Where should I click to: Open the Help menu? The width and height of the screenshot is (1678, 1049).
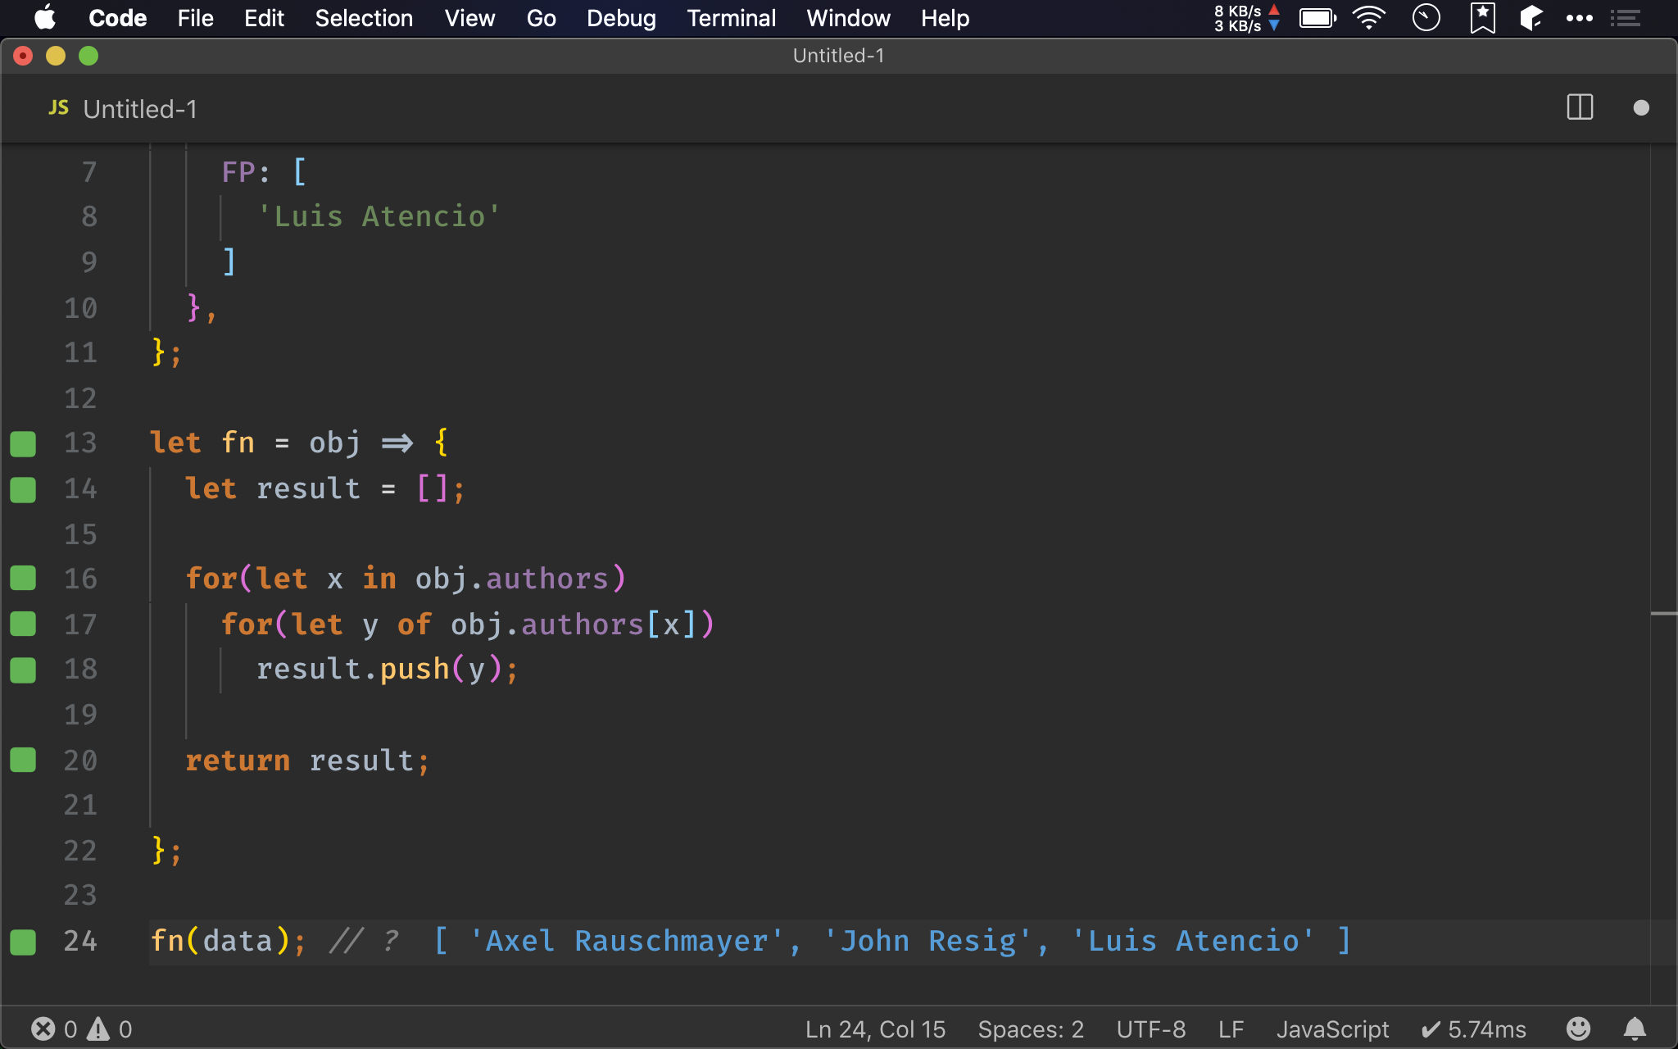click(x=945, y=18)
